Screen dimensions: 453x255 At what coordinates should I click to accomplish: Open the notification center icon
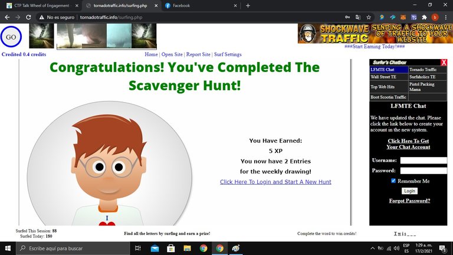coord(442,249)
